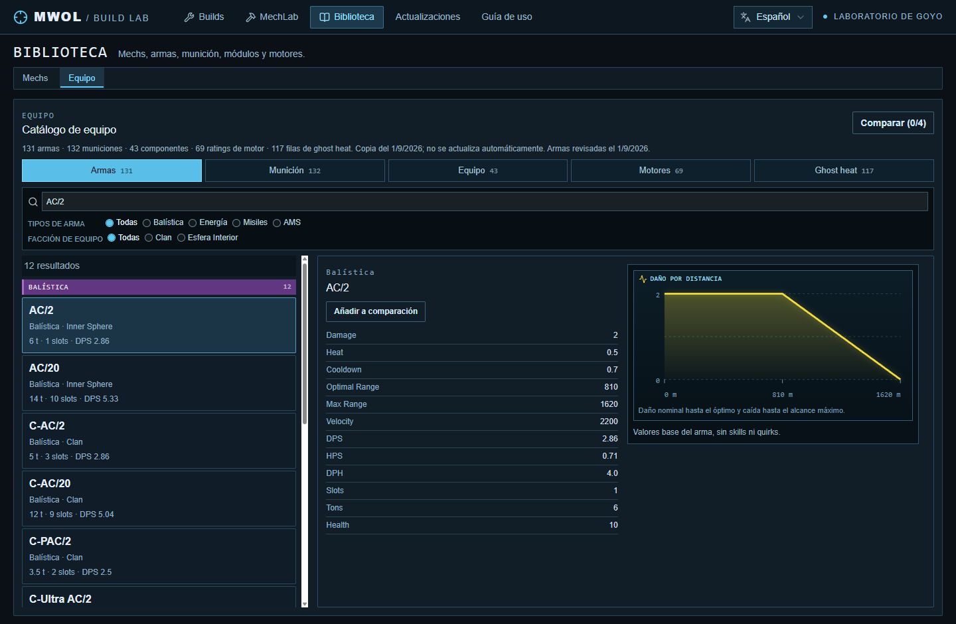The width and height of the screenshot is (956, 624).
Task: Select the Energía weapon type radio
Action: 193,223
